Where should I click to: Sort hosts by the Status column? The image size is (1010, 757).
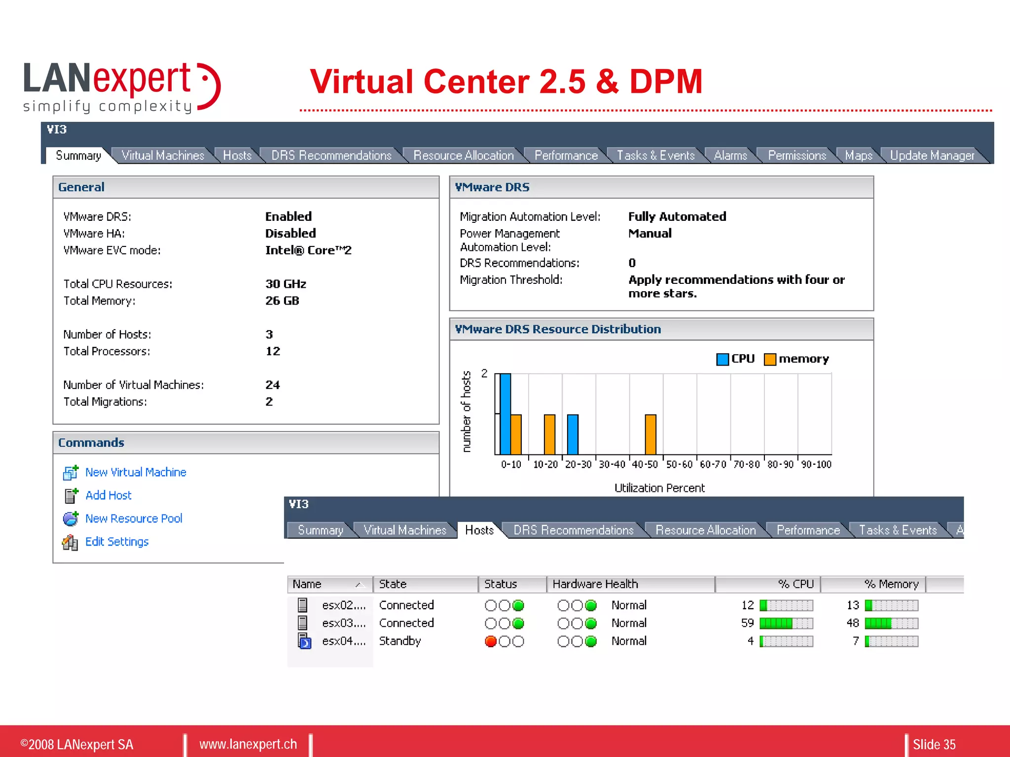pos(512,584)
